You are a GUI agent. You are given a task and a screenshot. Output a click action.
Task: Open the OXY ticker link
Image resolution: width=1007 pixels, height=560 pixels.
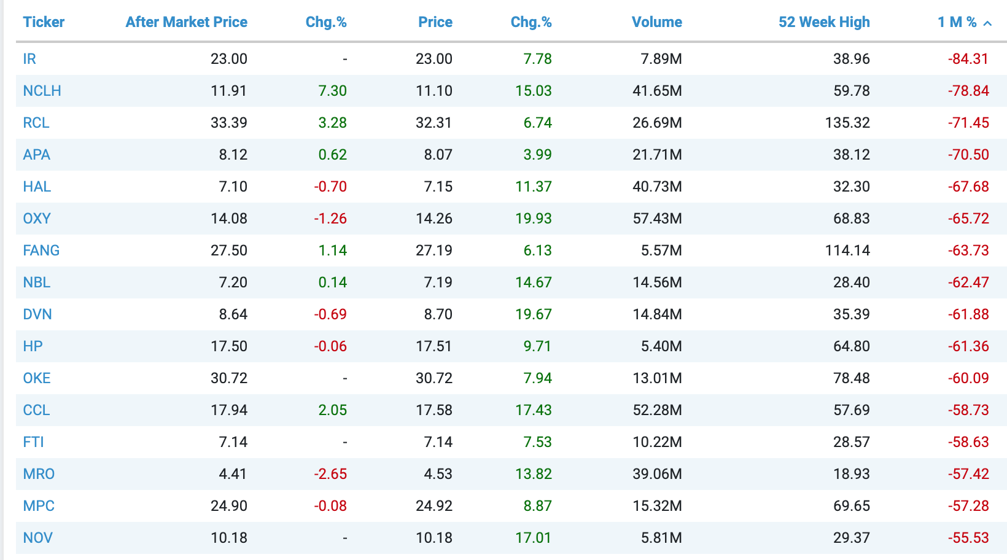pos(37,219)
